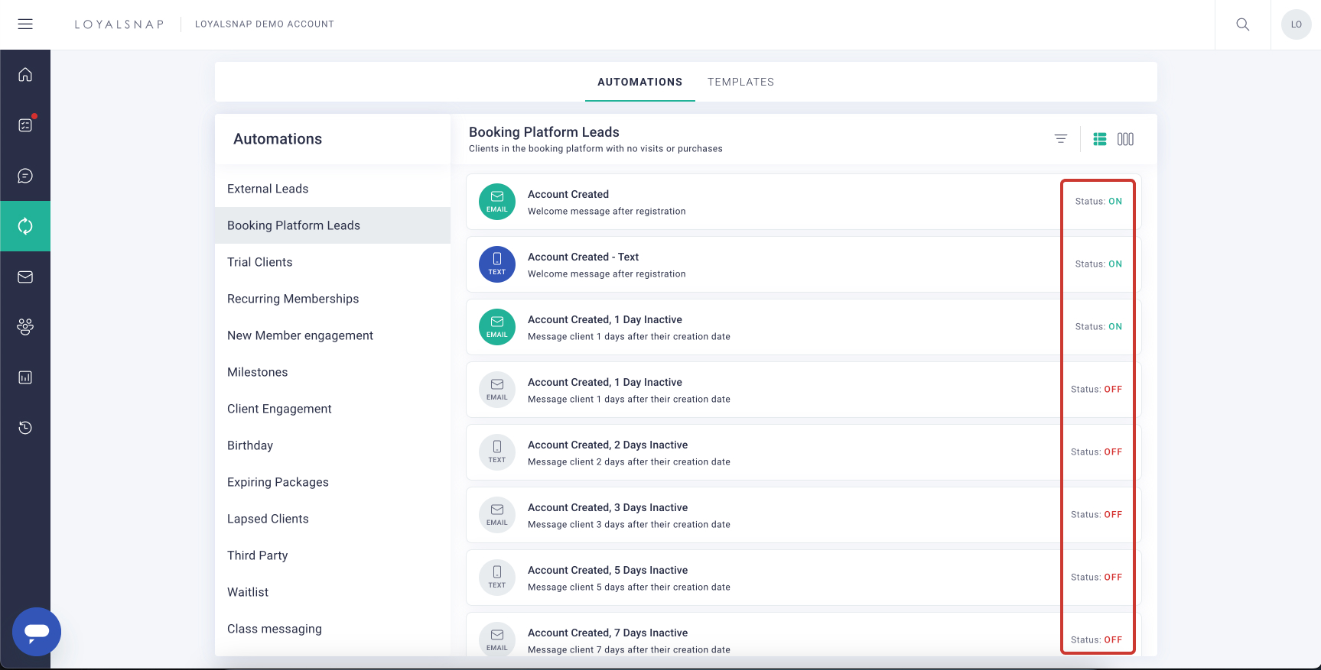Open the hamburger navigation menu
1321x670 pixels.
(25, 24)
